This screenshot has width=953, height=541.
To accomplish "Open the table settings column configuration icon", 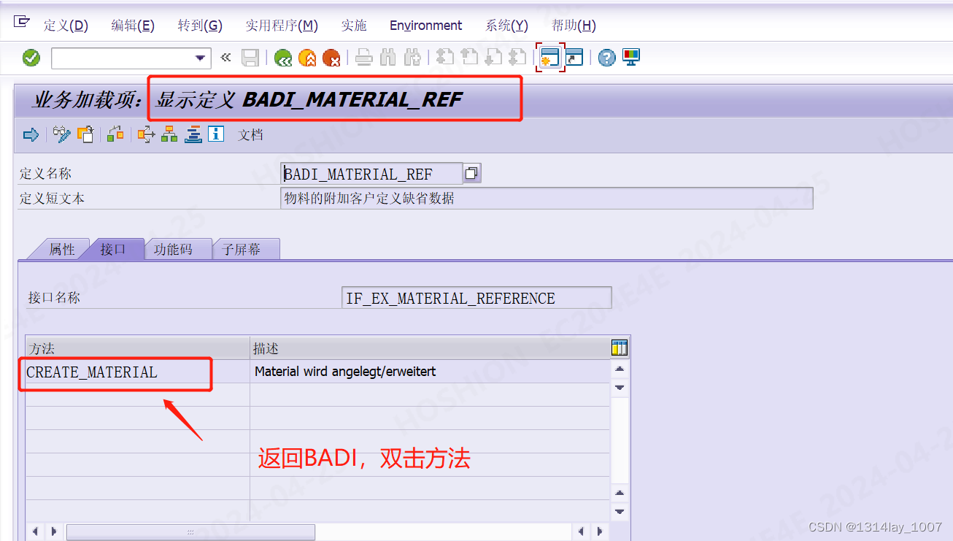I will coord(620,348).
